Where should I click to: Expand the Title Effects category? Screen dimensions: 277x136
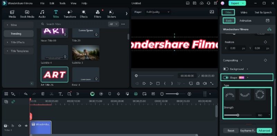(19, 42)
